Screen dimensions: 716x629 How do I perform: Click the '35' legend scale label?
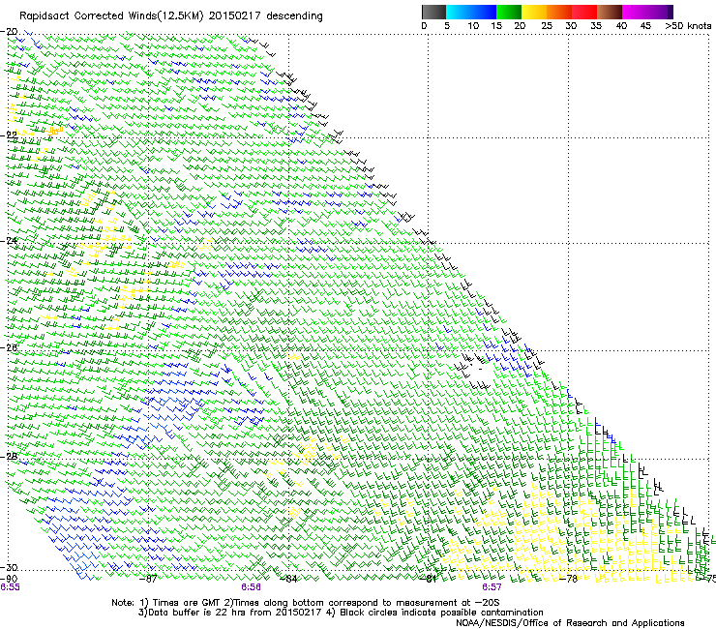pyautogui.click(x=596, y=26)
